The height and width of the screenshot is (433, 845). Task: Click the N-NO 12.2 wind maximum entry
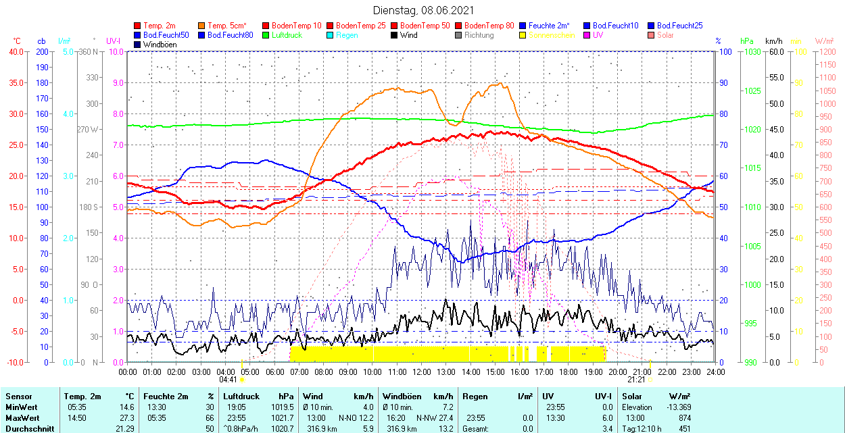click(355, 418)
